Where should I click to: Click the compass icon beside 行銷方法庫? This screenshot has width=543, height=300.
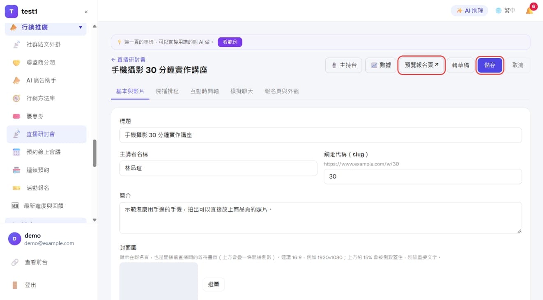(x=16, y=98)
